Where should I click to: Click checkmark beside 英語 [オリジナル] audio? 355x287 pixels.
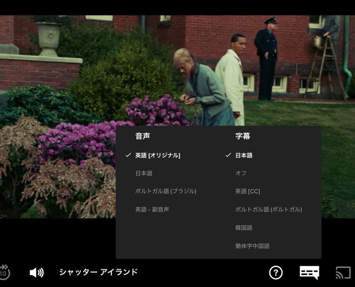tap(128, 155)
